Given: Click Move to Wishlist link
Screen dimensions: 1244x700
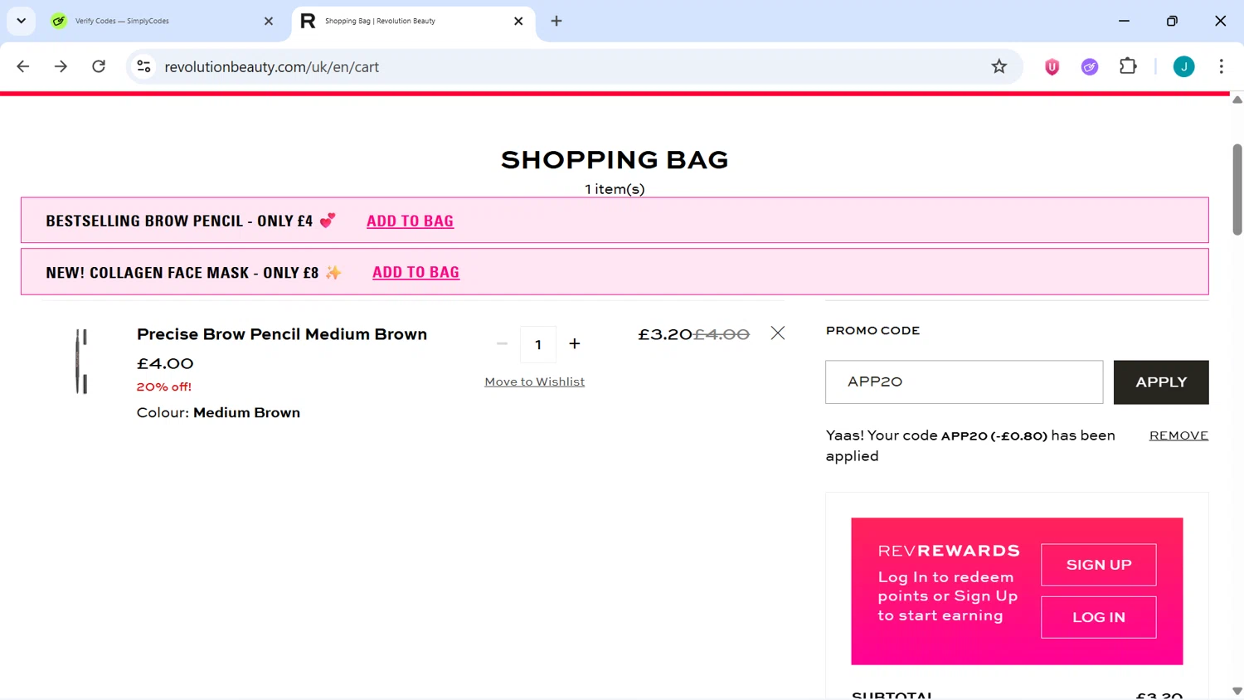Looking at the screenshot, I should tap(534, 382).
